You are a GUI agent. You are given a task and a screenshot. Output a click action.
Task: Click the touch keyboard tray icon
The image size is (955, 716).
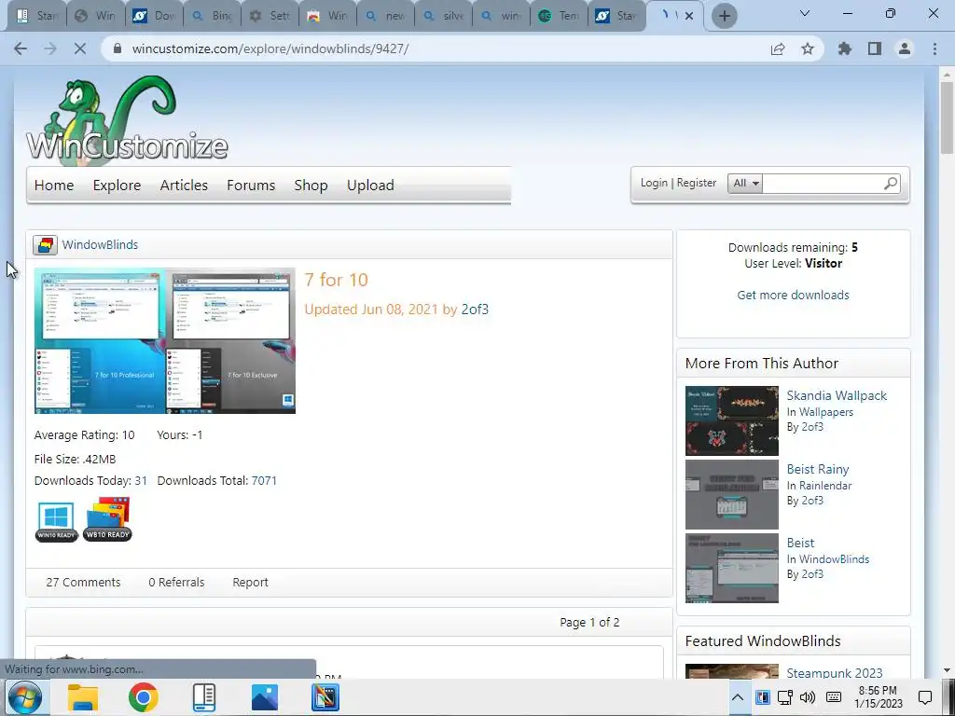[833, 697]
